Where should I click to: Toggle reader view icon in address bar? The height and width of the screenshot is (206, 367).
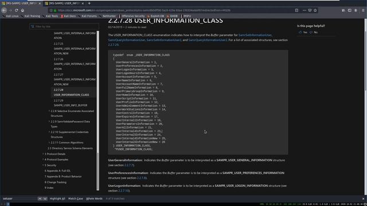296,10
